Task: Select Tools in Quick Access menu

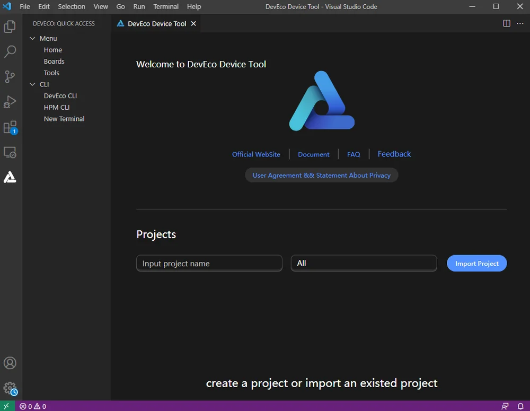Action: point(51,73)
